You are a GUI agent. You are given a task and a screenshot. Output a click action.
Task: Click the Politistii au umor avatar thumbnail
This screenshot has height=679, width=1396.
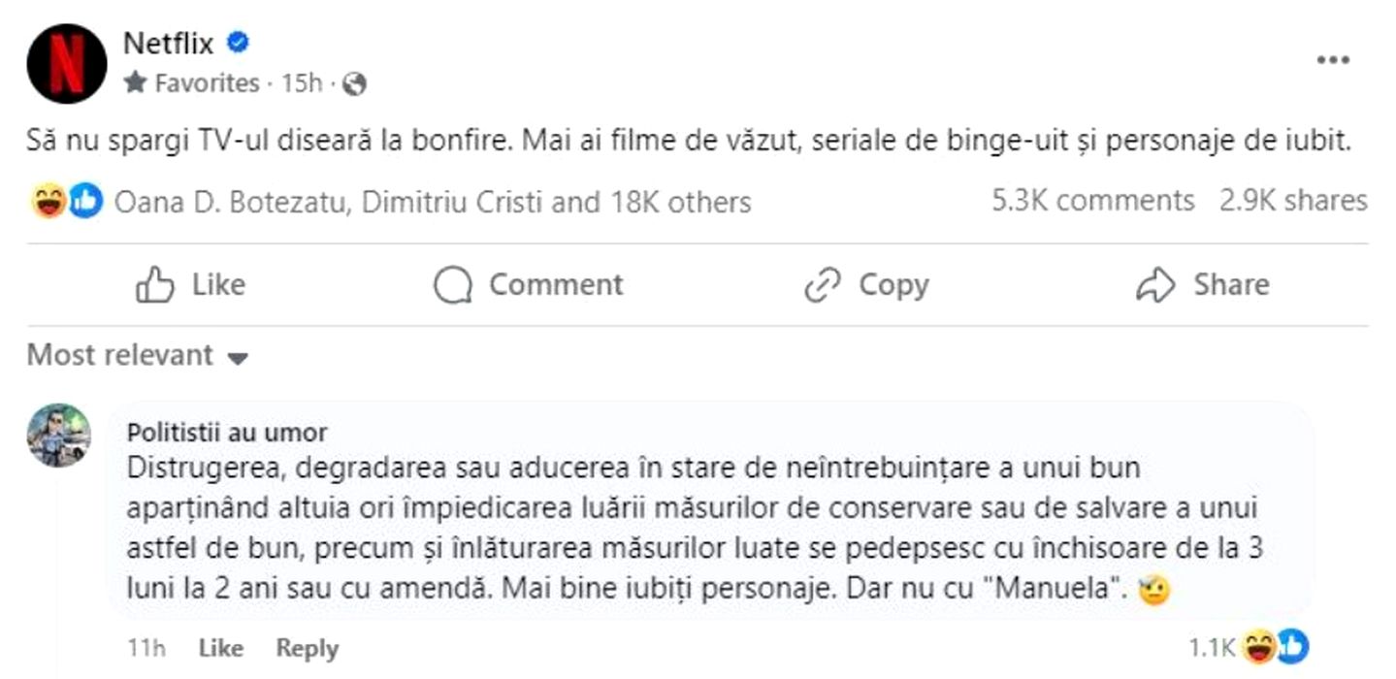59,436
